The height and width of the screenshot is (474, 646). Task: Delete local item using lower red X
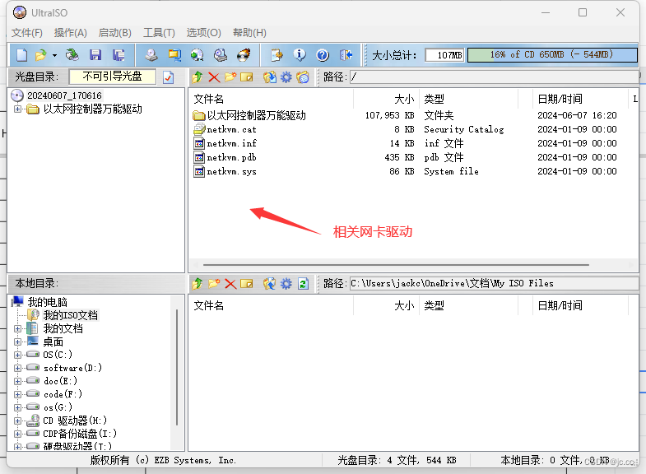(230, 283)
